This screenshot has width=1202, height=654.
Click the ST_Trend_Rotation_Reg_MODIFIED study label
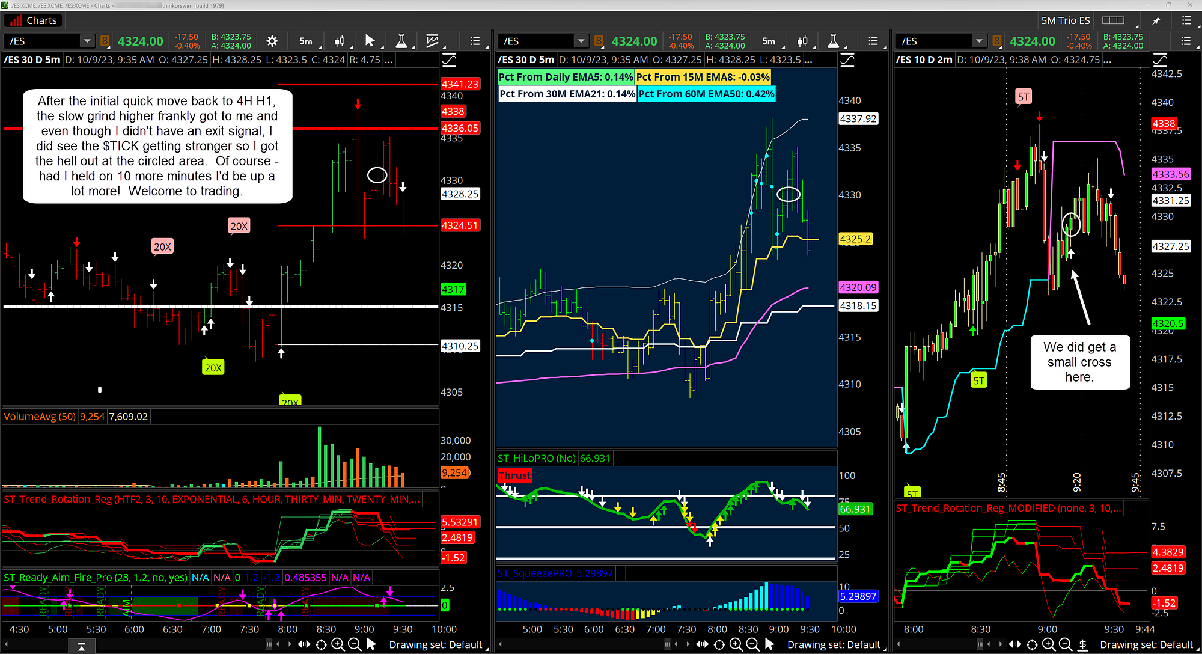[x=1008, y=509]
